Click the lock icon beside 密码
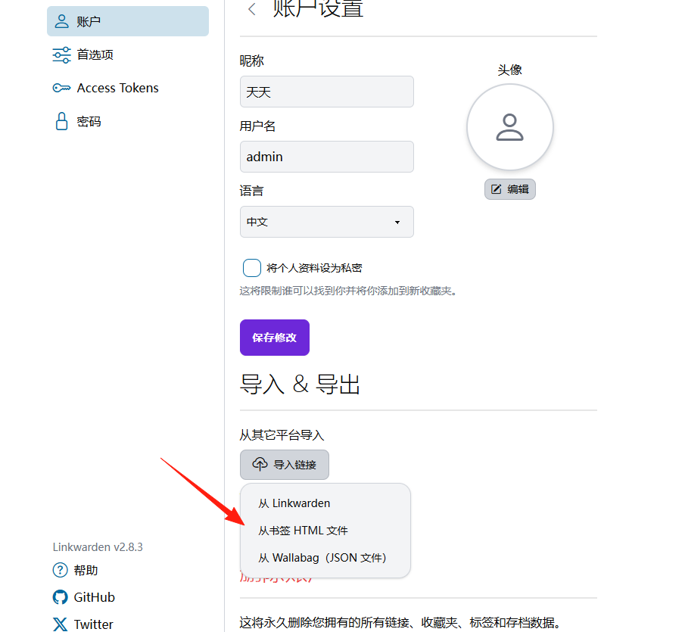685x632 pixels. click(x=61, y=121)
